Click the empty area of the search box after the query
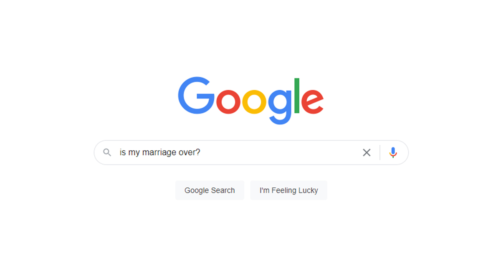 click(280, 153)
